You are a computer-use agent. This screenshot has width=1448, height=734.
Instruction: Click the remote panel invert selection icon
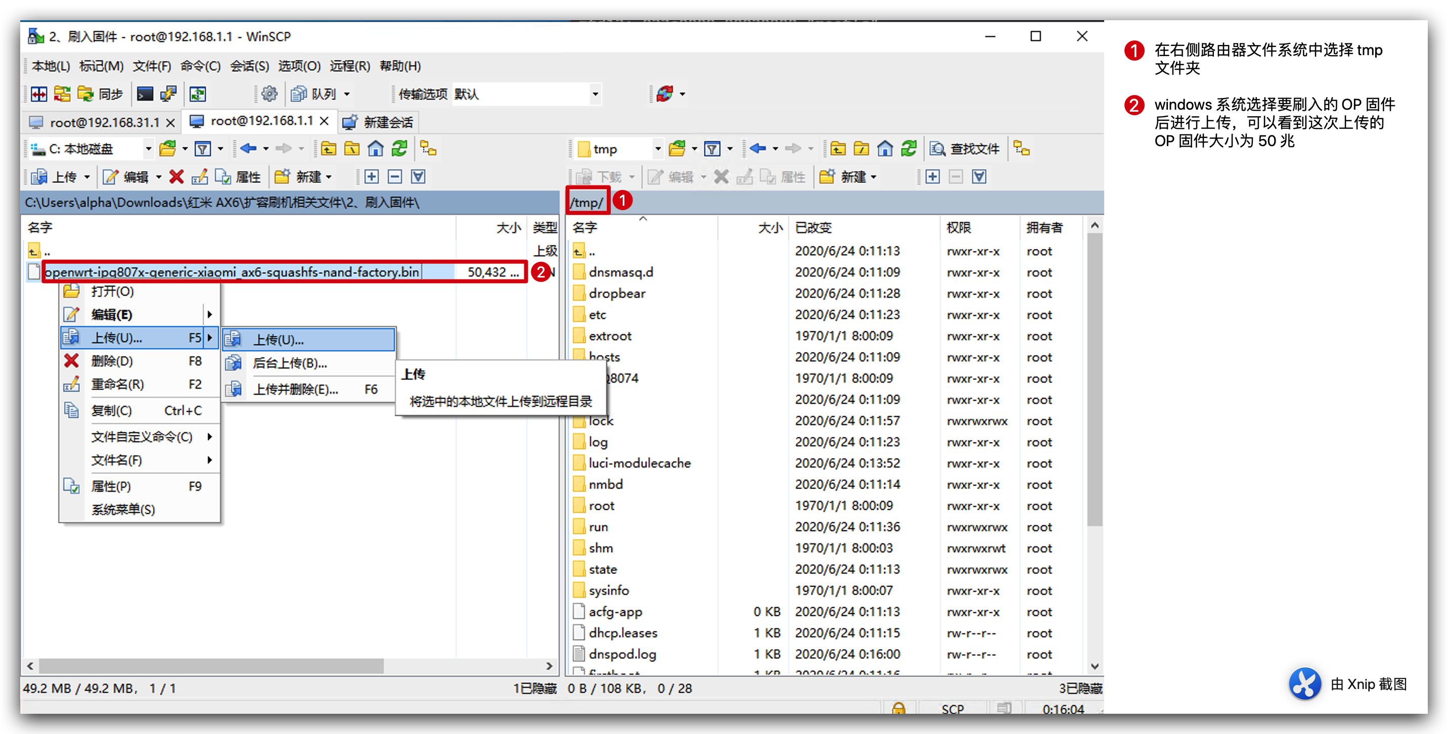pyautogui.click(x=979, y=177)
